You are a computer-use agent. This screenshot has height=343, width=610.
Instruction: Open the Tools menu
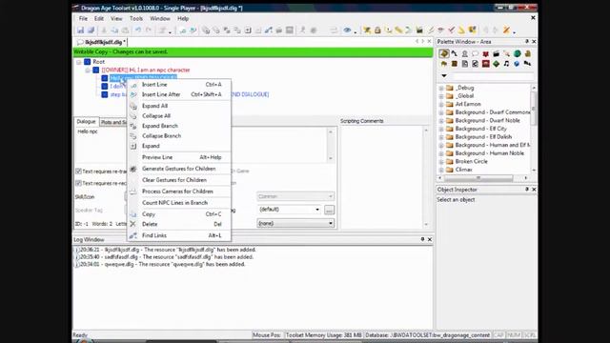click(136, 18)
